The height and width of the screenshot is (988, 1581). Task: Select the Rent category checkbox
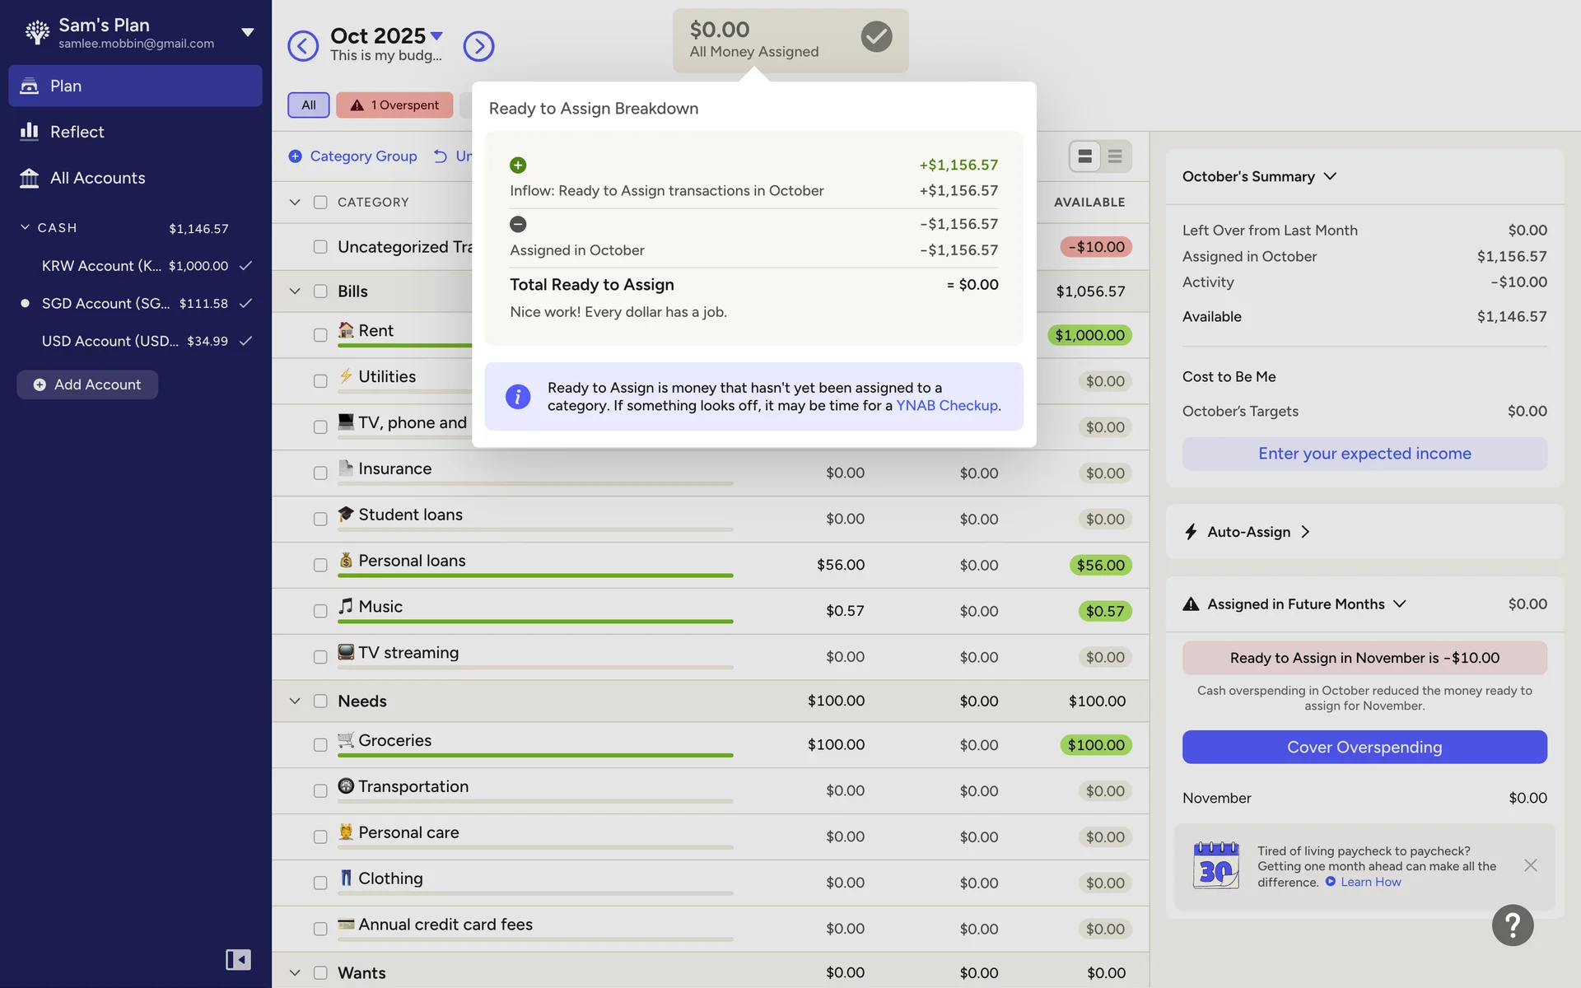coord(320,335)
